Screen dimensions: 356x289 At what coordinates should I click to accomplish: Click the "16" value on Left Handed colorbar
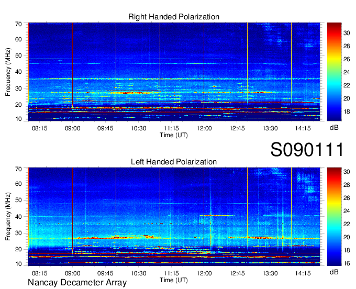347,263
